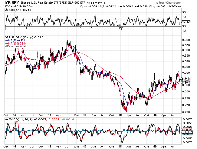Click the High 0.312 value

(106, 6)
